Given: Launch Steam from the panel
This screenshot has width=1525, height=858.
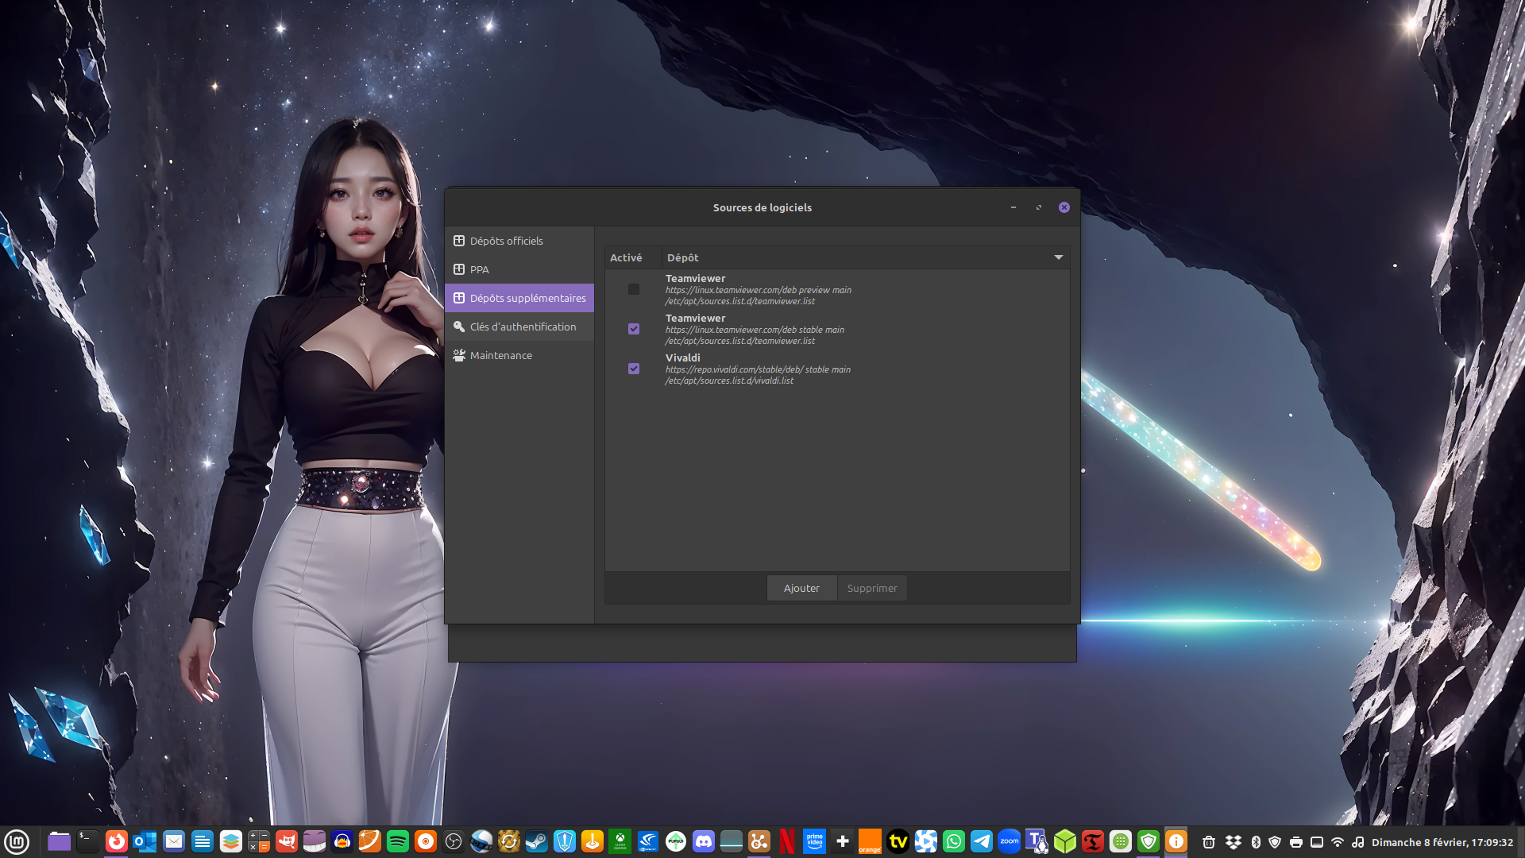Looking at the screenshot, I should point(537,841).
